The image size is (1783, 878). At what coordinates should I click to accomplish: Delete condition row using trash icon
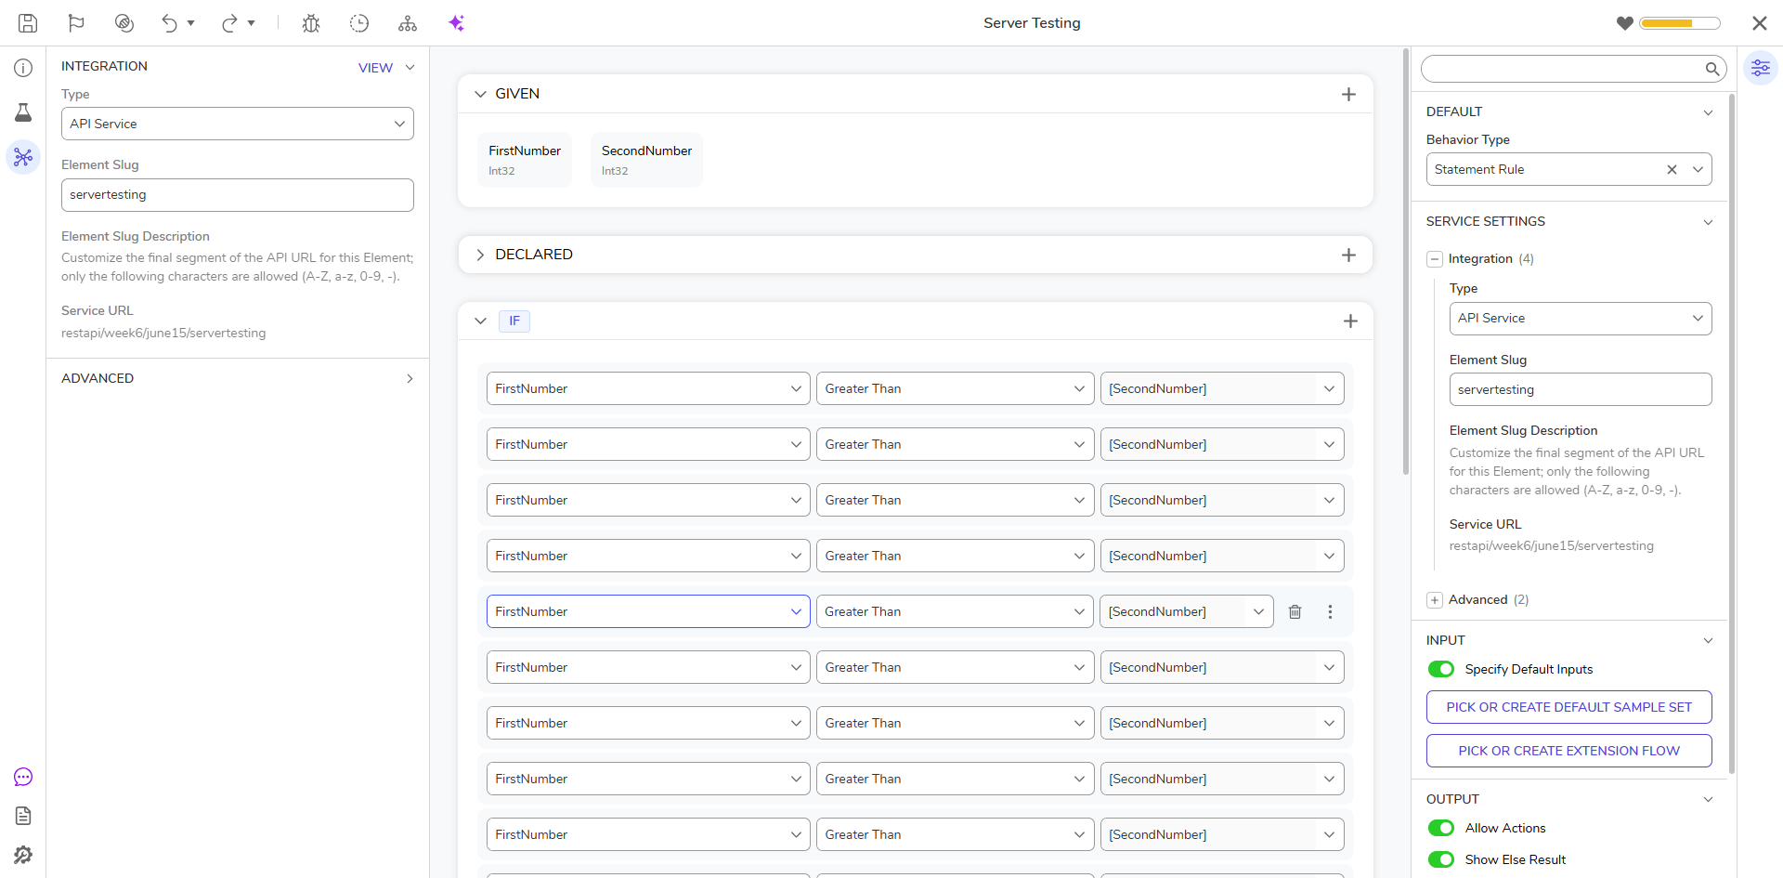(1295, 611)
